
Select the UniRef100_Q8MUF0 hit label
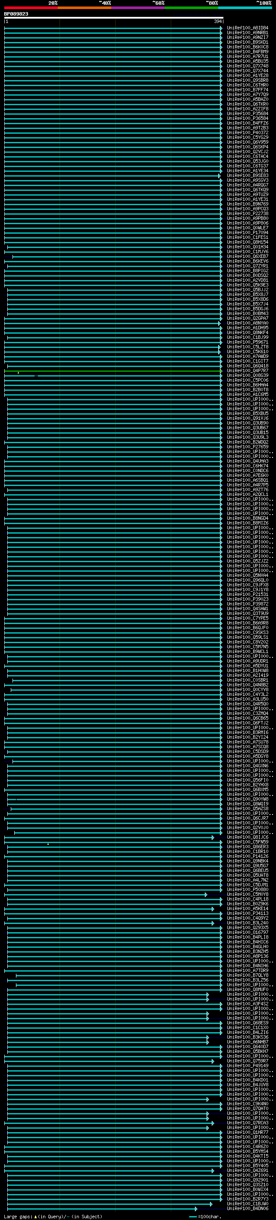point(248,989)
